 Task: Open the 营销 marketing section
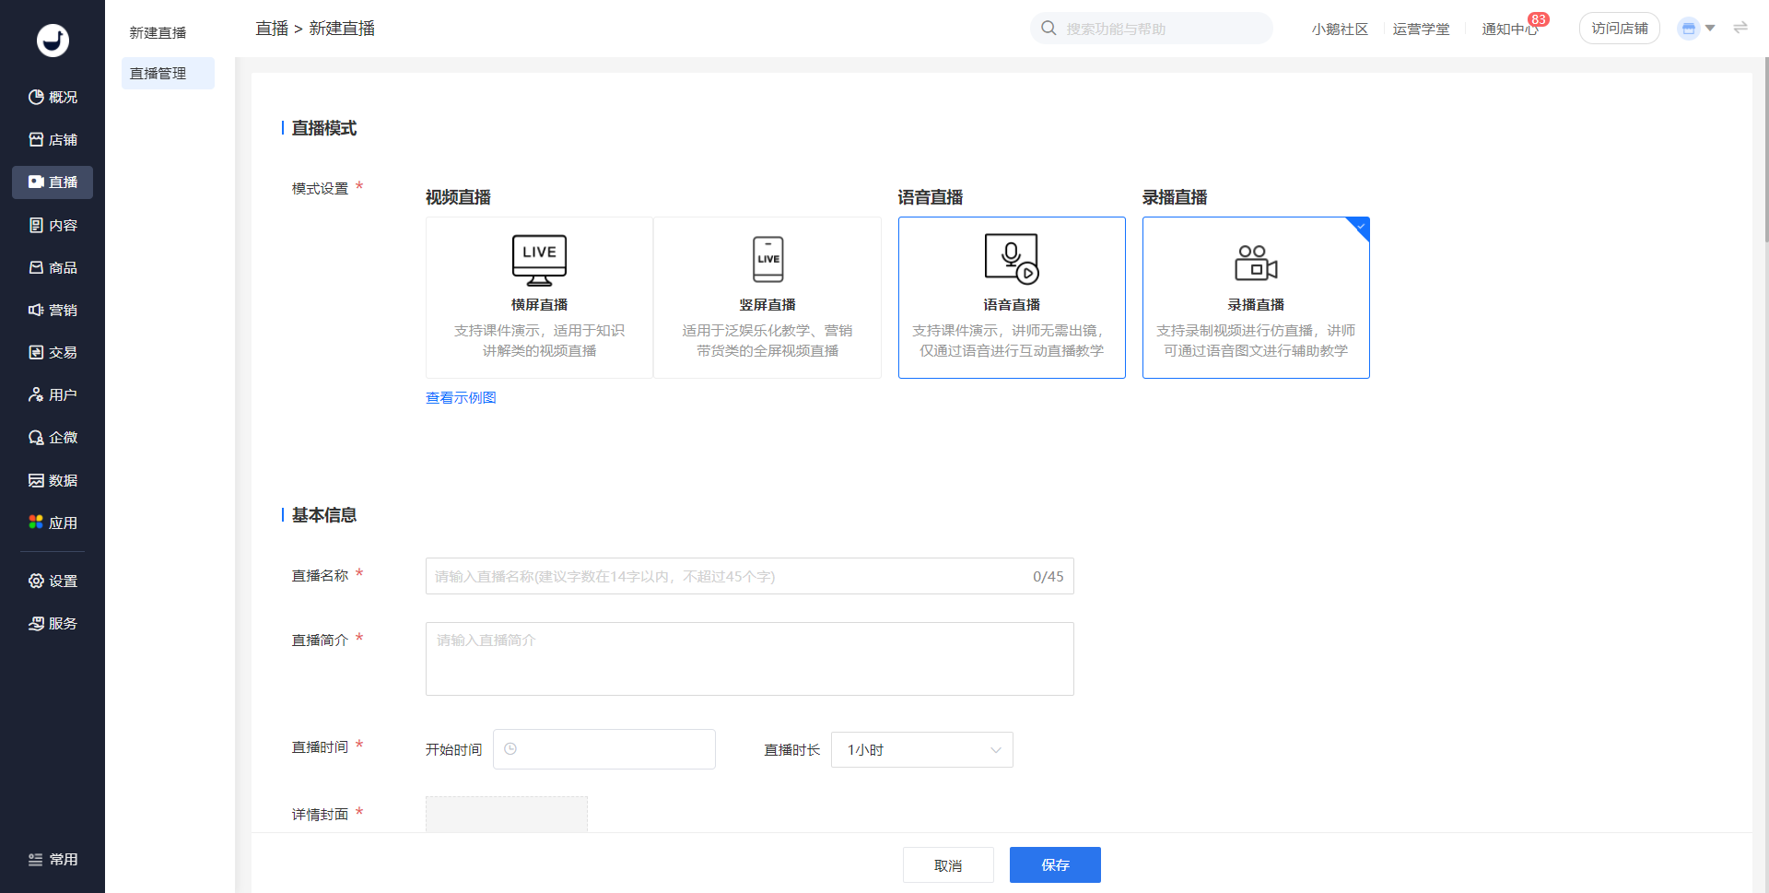pyautogui.click(x=53, y=310)
